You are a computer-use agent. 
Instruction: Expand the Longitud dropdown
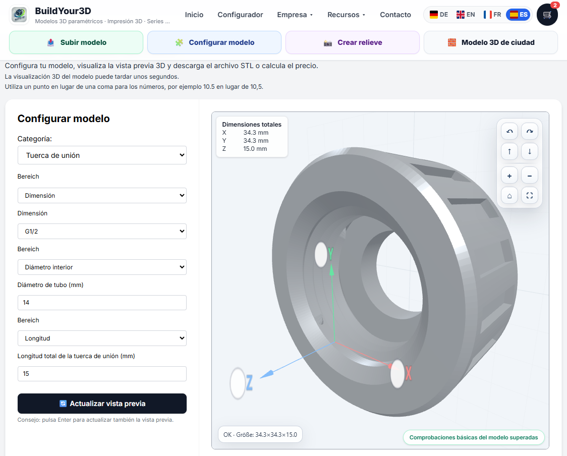102,338
